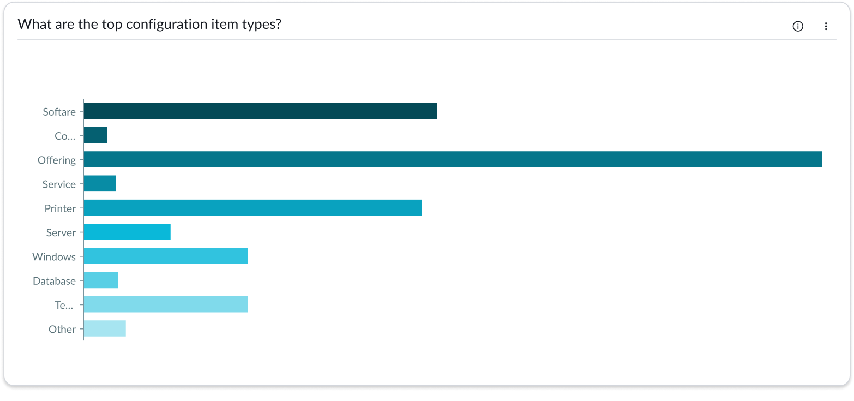854x401 pixels.
Task: Click the Softare axis label
Action: coord(59,111)
